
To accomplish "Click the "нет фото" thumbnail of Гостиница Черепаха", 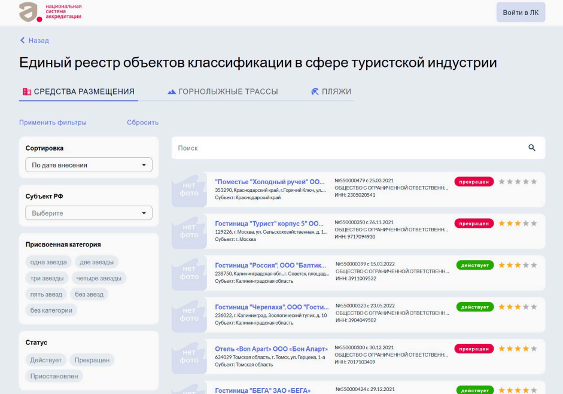I will pyautogui.click(x=189, y=314).
